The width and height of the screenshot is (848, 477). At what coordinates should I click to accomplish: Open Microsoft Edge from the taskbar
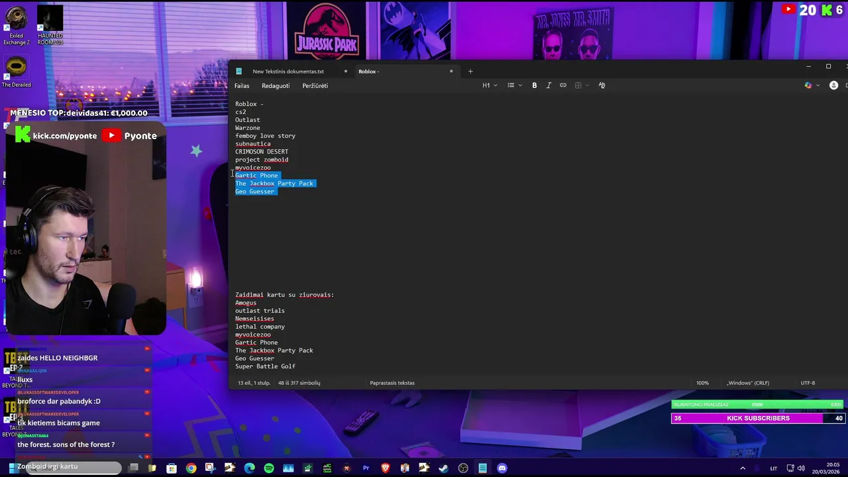click(249, 468)
